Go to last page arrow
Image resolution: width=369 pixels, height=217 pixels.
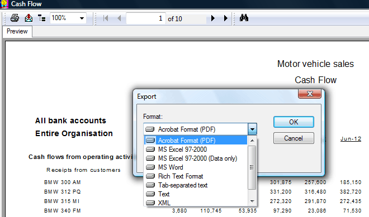[226, 18]
